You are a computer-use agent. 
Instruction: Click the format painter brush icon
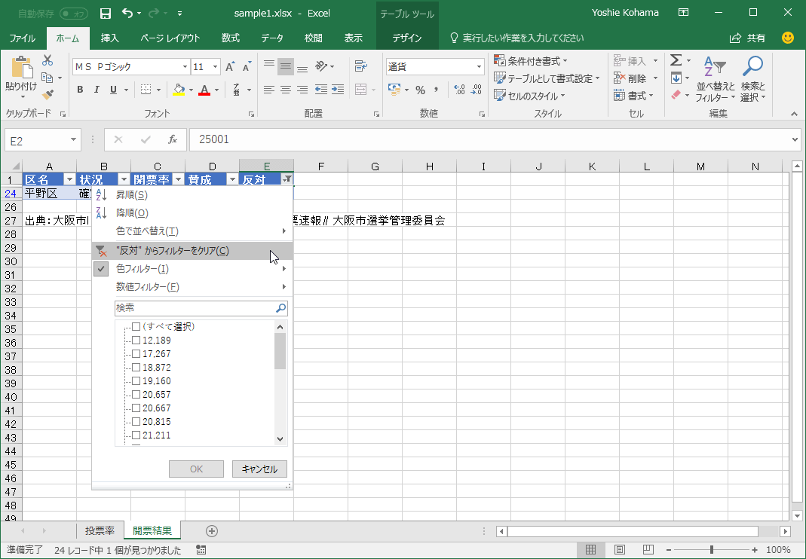[x=48, y=95]
